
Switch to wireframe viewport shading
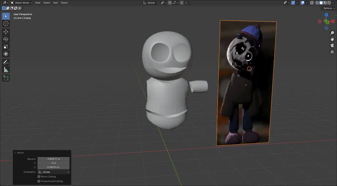coord(317,3)
